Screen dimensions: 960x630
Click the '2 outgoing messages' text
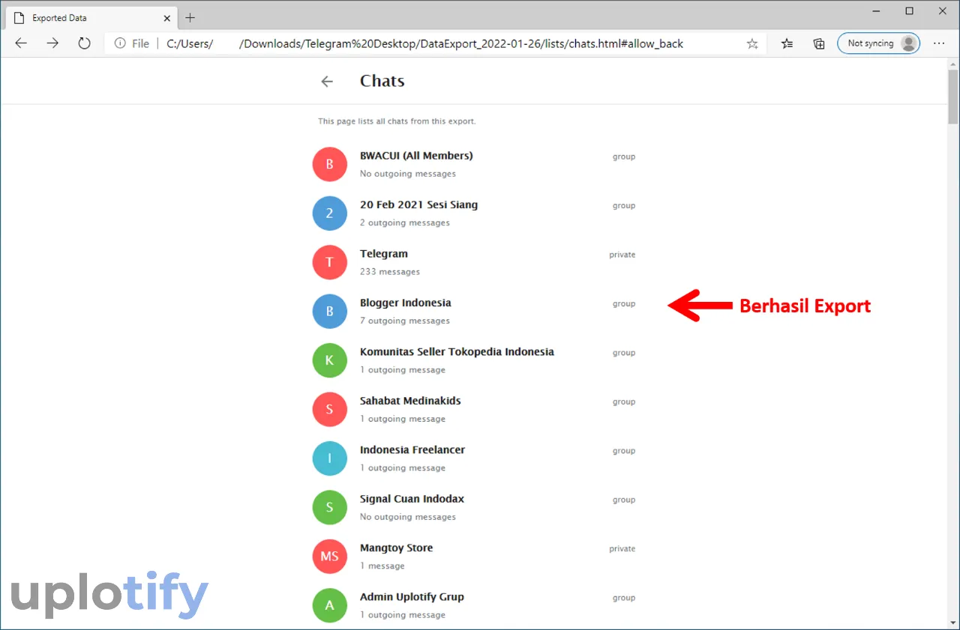[x=405, y=222]
